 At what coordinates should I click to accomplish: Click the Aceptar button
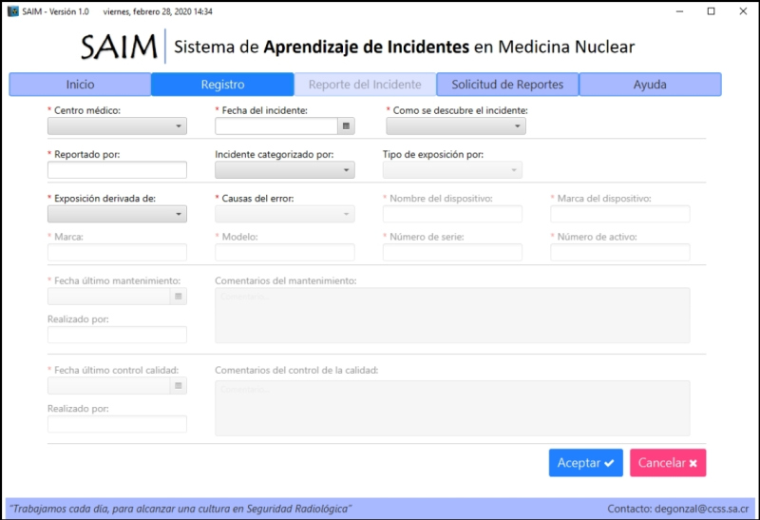click(x=585, y=463)
